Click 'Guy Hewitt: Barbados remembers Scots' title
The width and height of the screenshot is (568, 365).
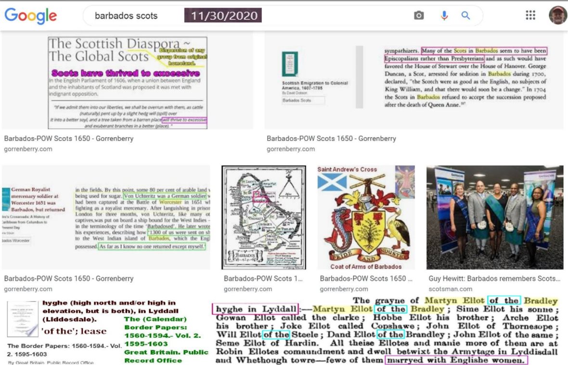(494, 278)
